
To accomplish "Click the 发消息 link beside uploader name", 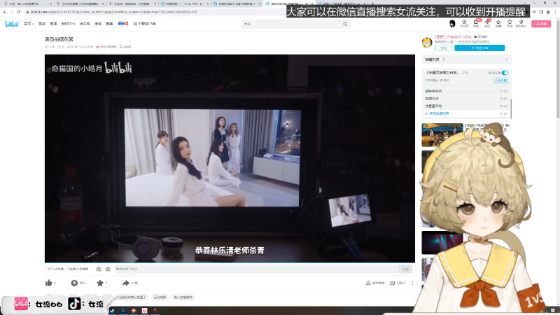I will point(481,37).
